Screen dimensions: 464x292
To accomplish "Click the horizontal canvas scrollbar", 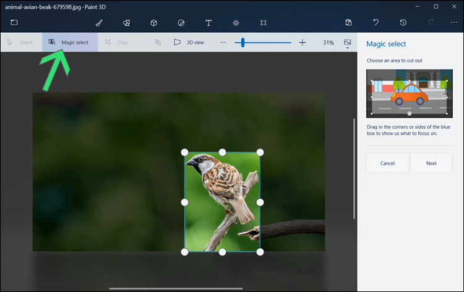I will pyautogui.click(x=176, y=288).
